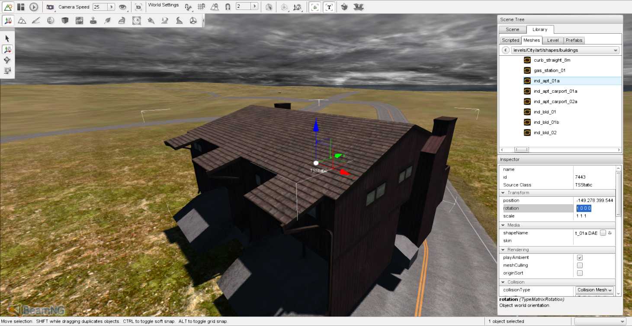Enable the originSort checkbox
Image resolution: width=632 pixels, height=326 pixels.
click(x=580, y=273)
